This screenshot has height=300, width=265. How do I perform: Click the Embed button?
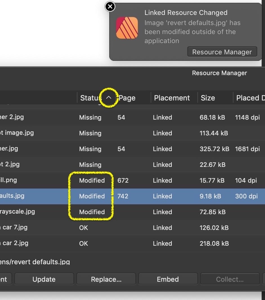point(168,279)
